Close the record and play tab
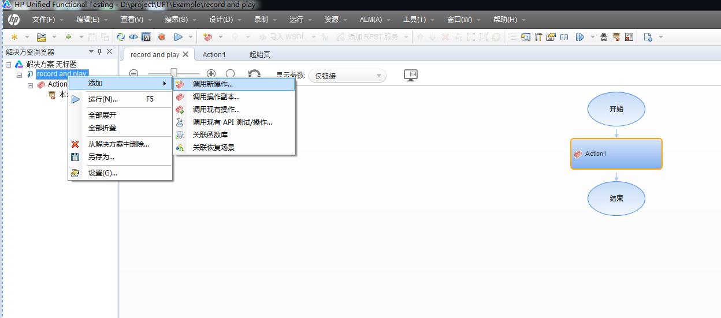 (185, 54)
